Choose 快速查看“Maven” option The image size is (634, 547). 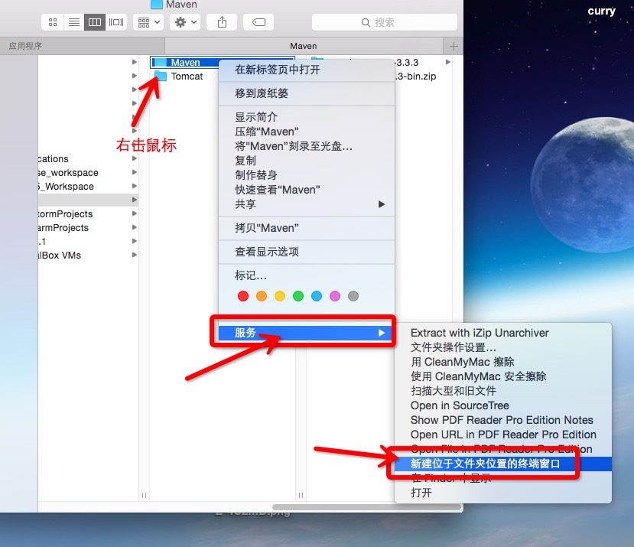click(307, 190)
